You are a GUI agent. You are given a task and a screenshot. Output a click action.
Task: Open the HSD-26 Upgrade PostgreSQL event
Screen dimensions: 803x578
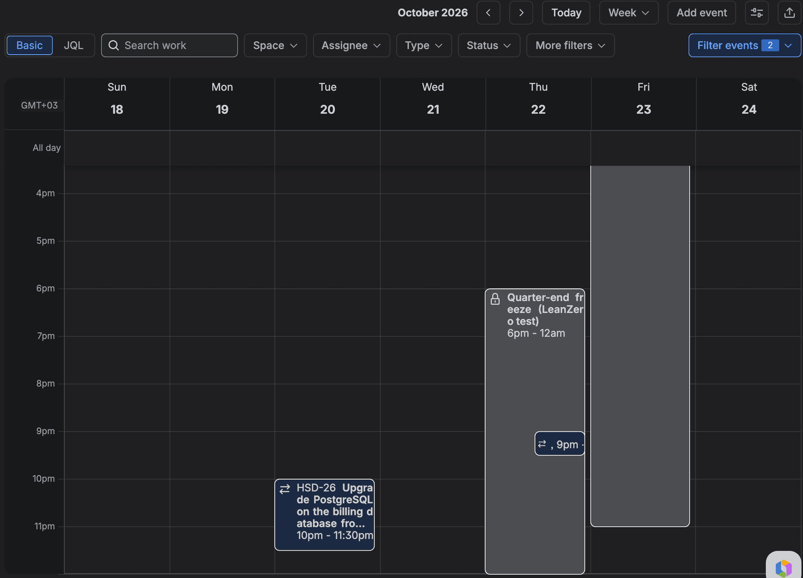(324, 515)
